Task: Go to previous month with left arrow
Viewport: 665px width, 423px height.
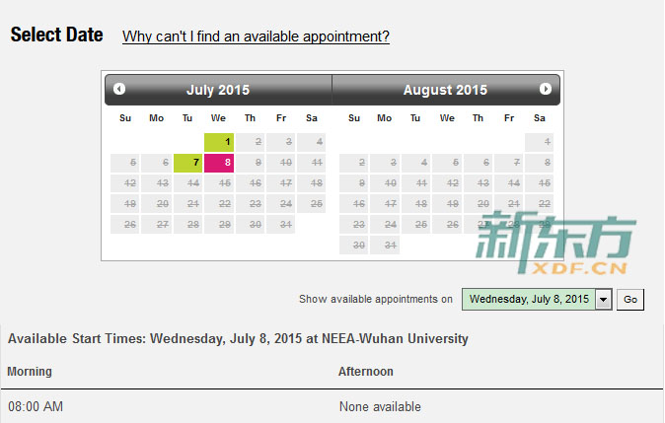Action: (119, 89)
